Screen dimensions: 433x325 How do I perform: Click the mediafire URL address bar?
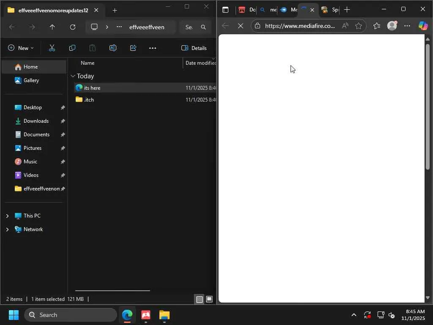click(x=300, y=26)
